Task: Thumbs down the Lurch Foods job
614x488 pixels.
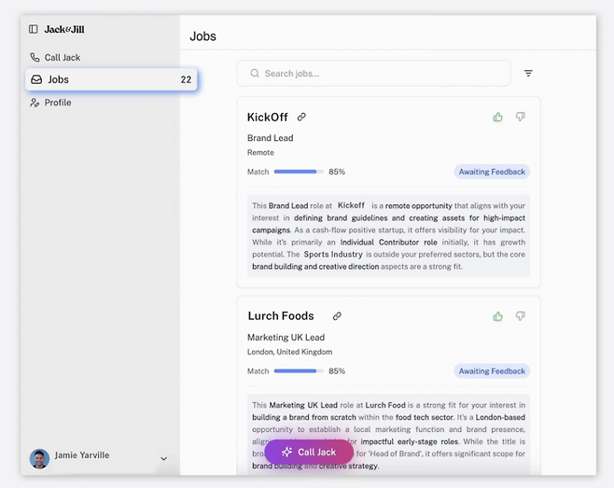Action: tap(521, 316)
